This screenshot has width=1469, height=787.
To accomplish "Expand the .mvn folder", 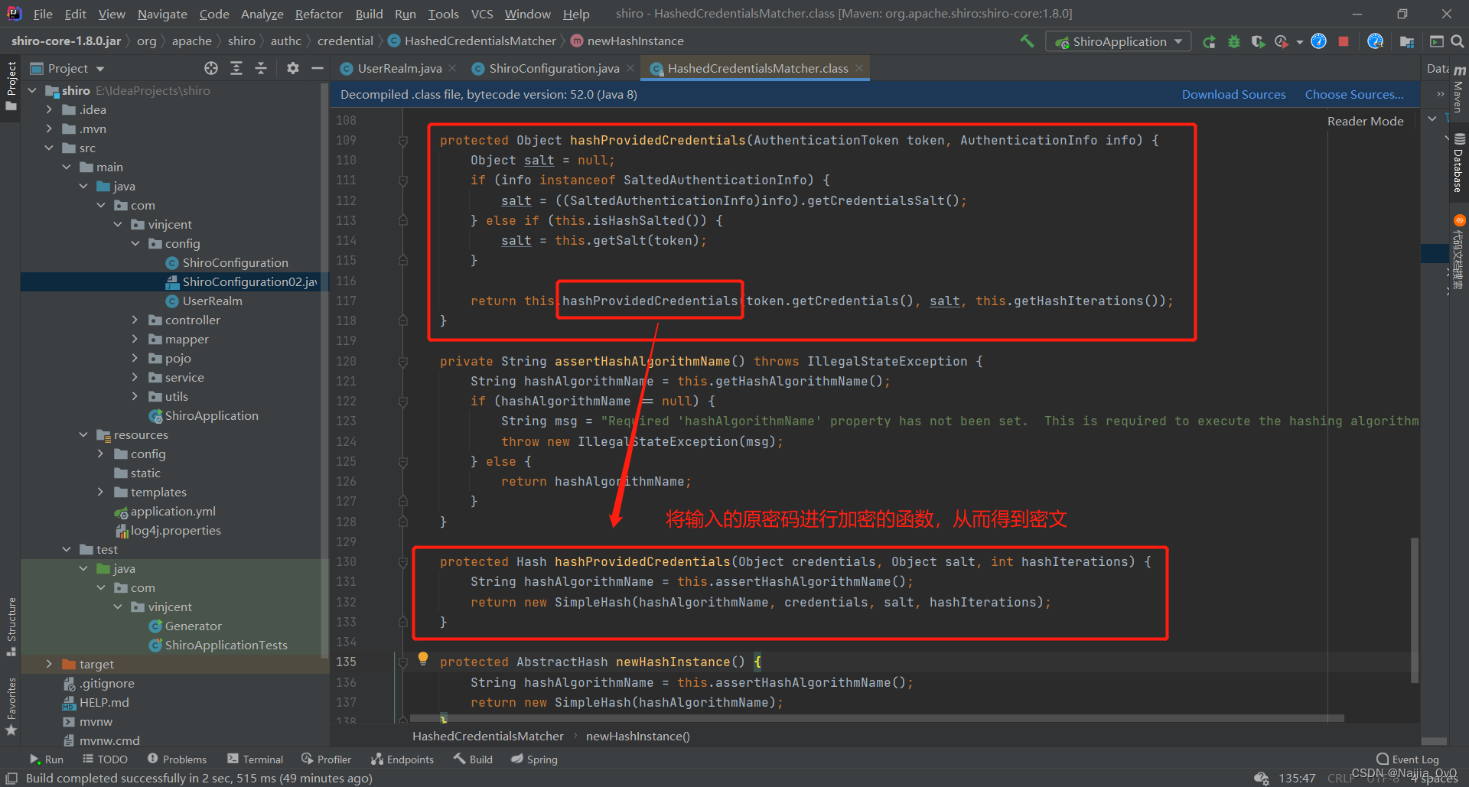I will point(49,128).
